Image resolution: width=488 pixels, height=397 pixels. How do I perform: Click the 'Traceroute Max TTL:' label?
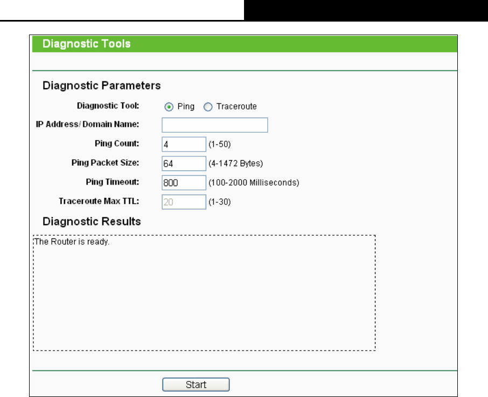[99, 201]
